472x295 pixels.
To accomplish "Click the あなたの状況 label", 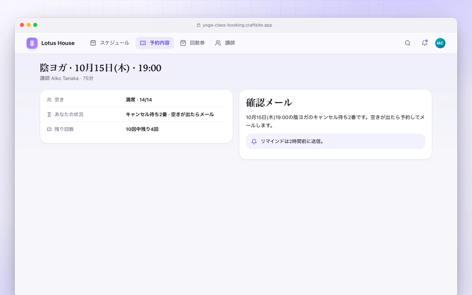I will [69, 114].
